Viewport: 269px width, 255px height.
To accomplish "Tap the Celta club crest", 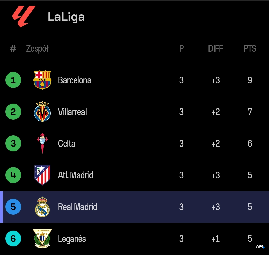I will coord(42,143).
